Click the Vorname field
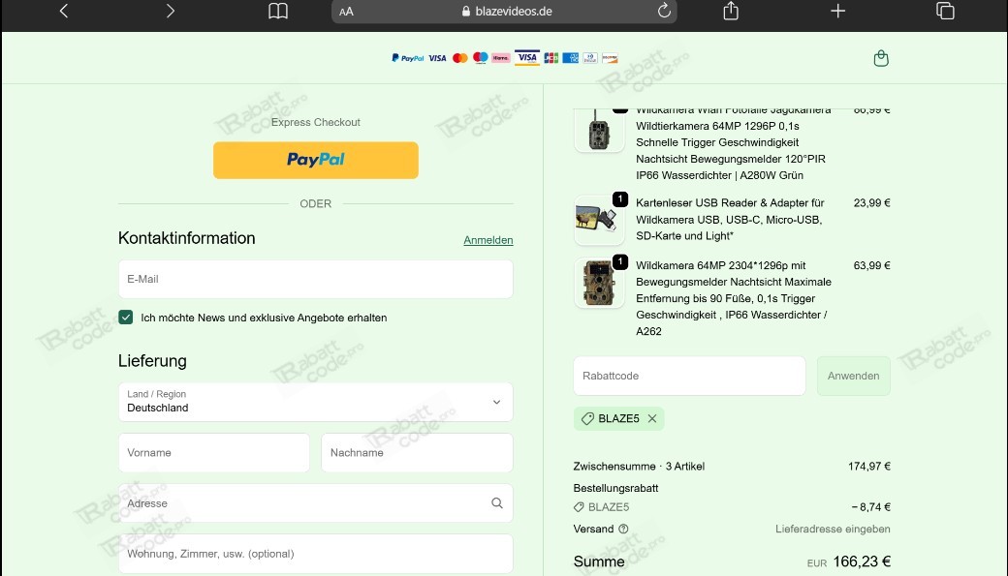Viewport: 1008px width, 576px height. (x=214, y=453)
